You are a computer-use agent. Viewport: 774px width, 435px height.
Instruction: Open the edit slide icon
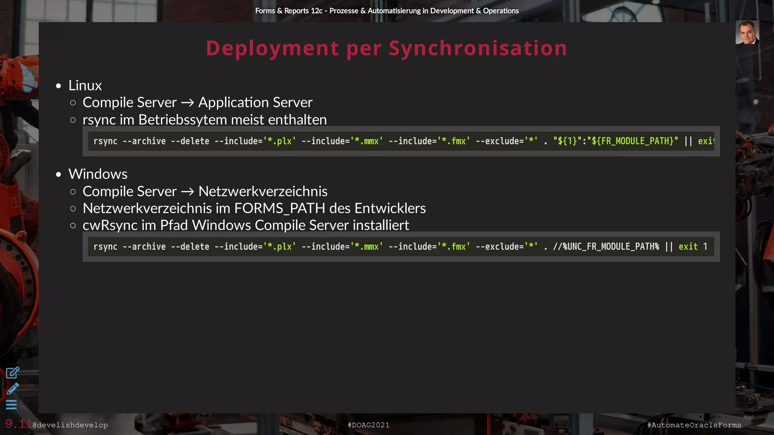(x=12, y=373)
